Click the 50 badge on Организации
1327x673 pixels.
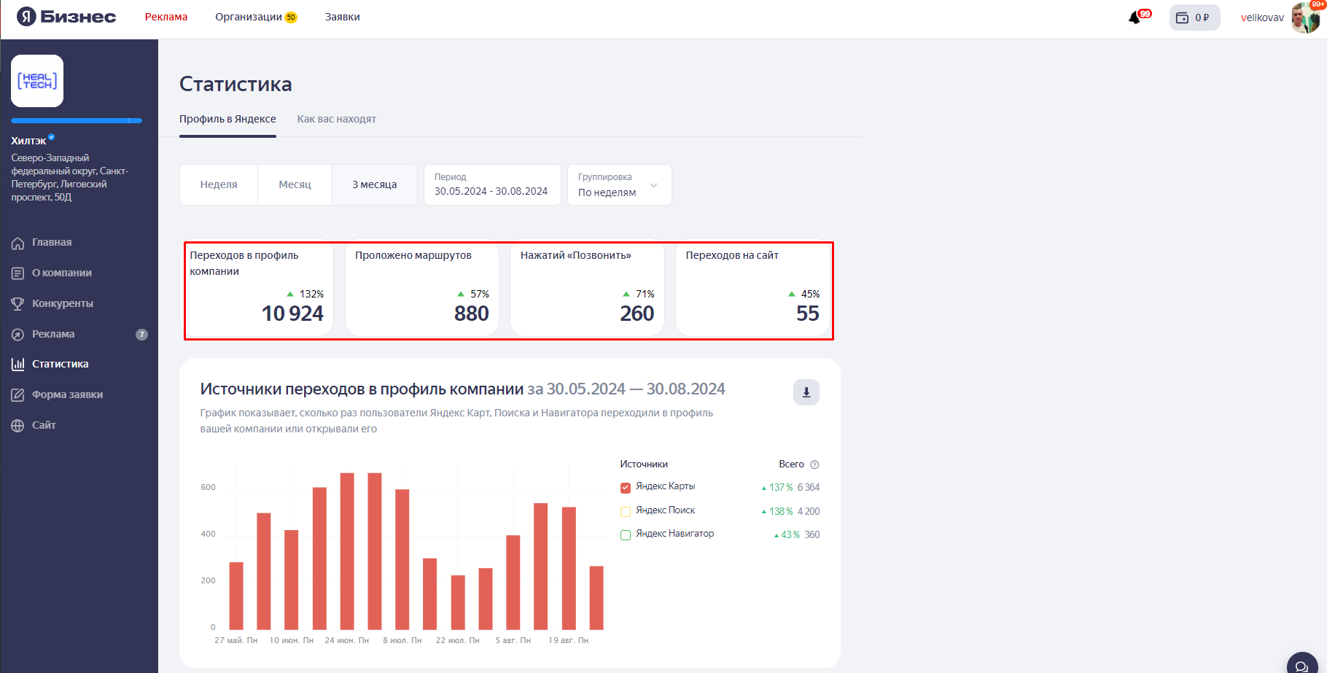(x=291, y=17)
